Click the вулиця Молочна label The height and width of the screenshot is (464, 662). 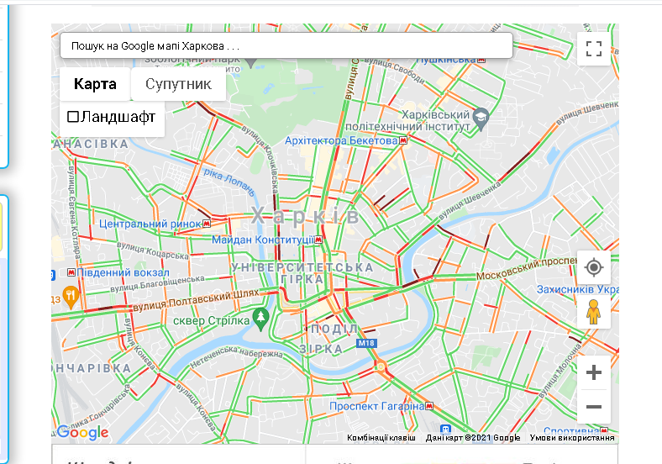coord(560,370)
